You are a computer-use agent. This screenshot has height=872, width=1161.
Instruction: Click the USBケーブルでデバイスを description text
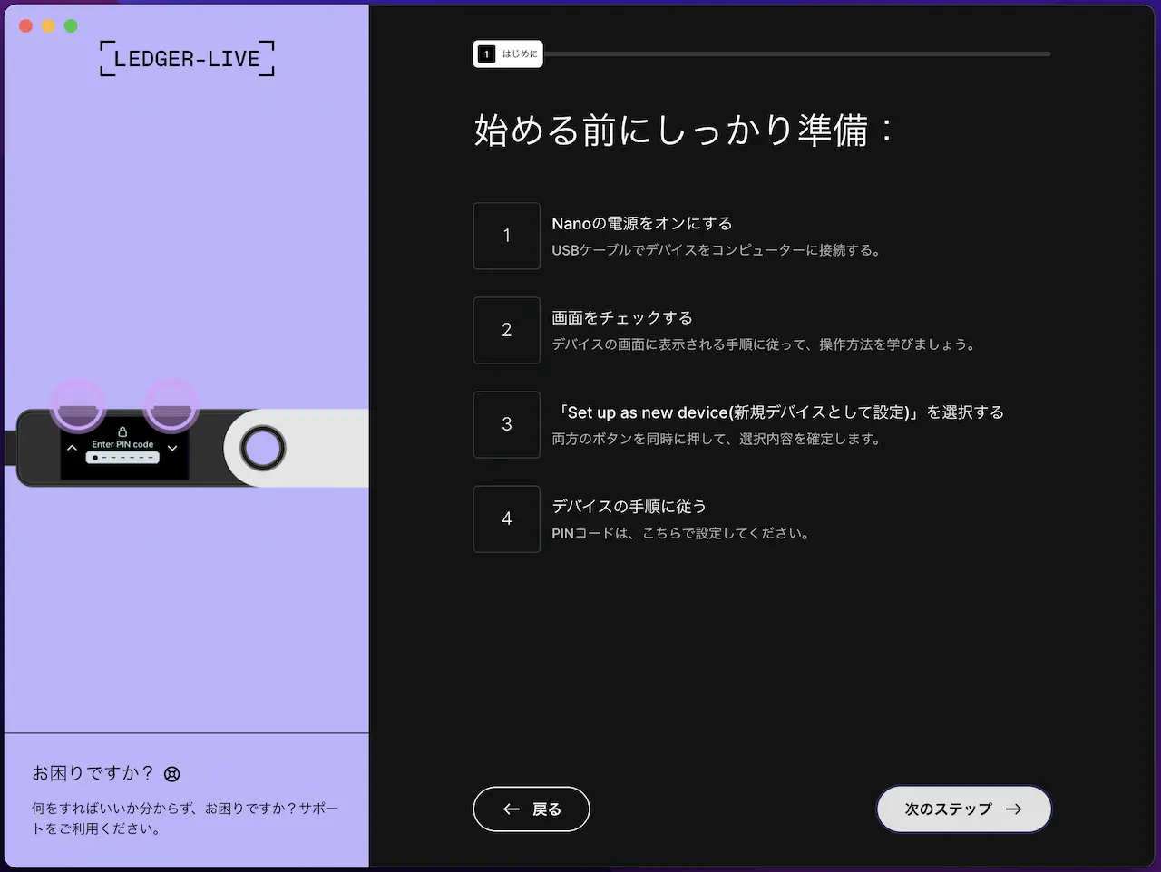pyautogui.click(x=717, y=250)
